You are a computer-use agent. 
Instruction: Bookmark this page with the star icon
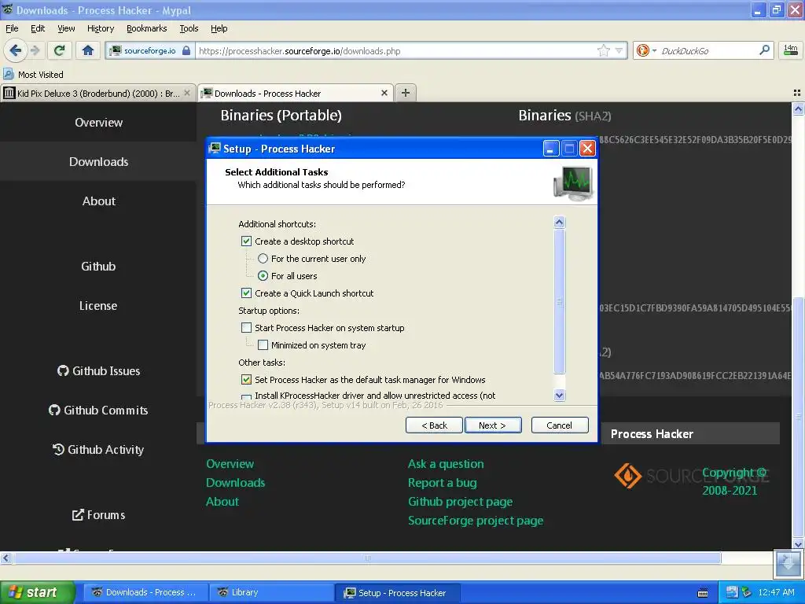603,50
